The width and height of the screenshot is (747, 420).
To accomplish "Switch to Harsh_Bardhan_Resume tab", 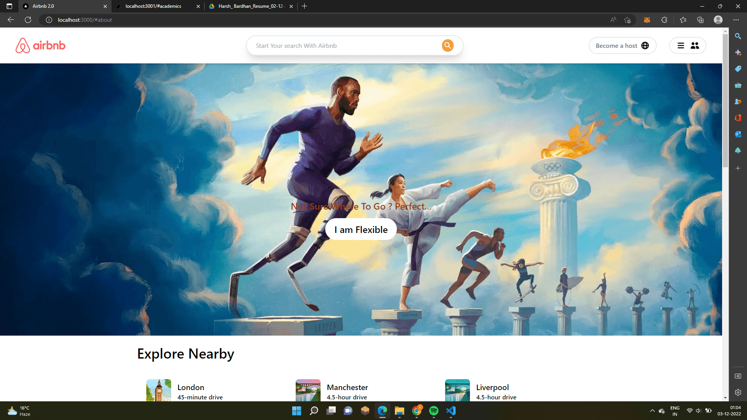I will tap(251, 6).
